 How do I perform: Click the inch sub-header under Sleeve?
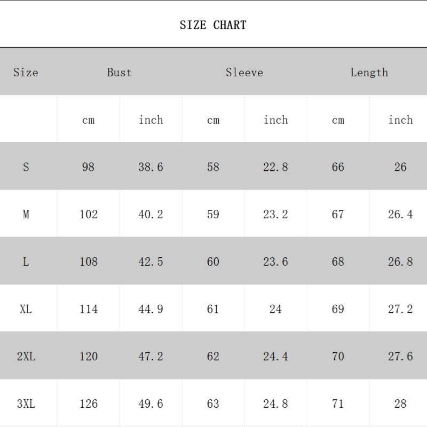click(275, 120)
